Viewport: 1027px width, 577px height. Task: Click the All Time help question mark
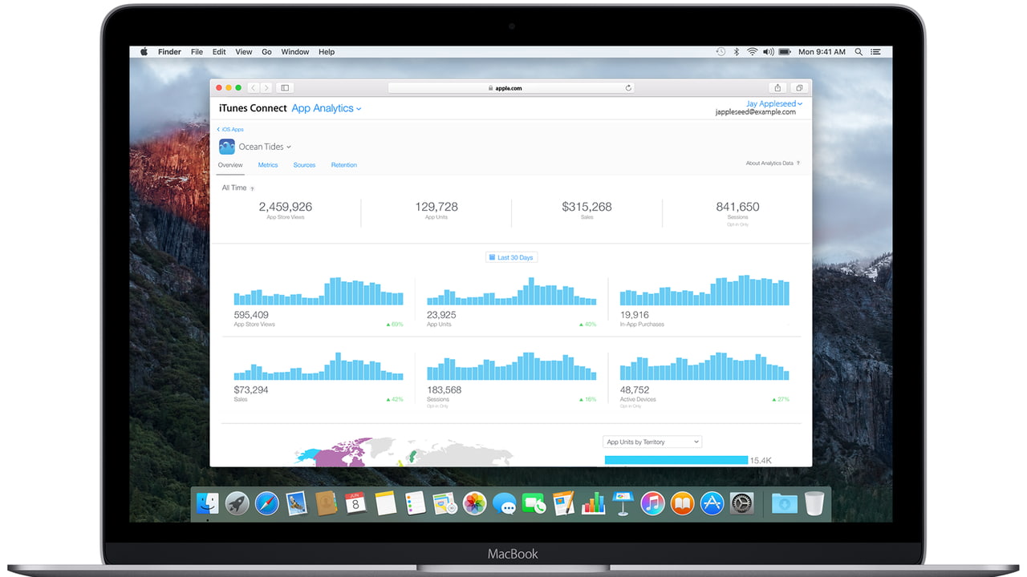tap(252, 188)
